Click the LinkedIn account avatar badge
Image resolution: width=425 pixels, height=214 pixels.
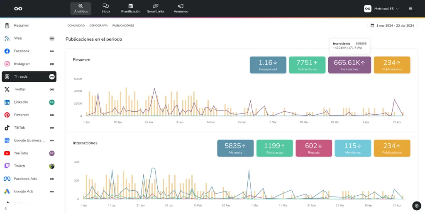click(x=52, y=102)
